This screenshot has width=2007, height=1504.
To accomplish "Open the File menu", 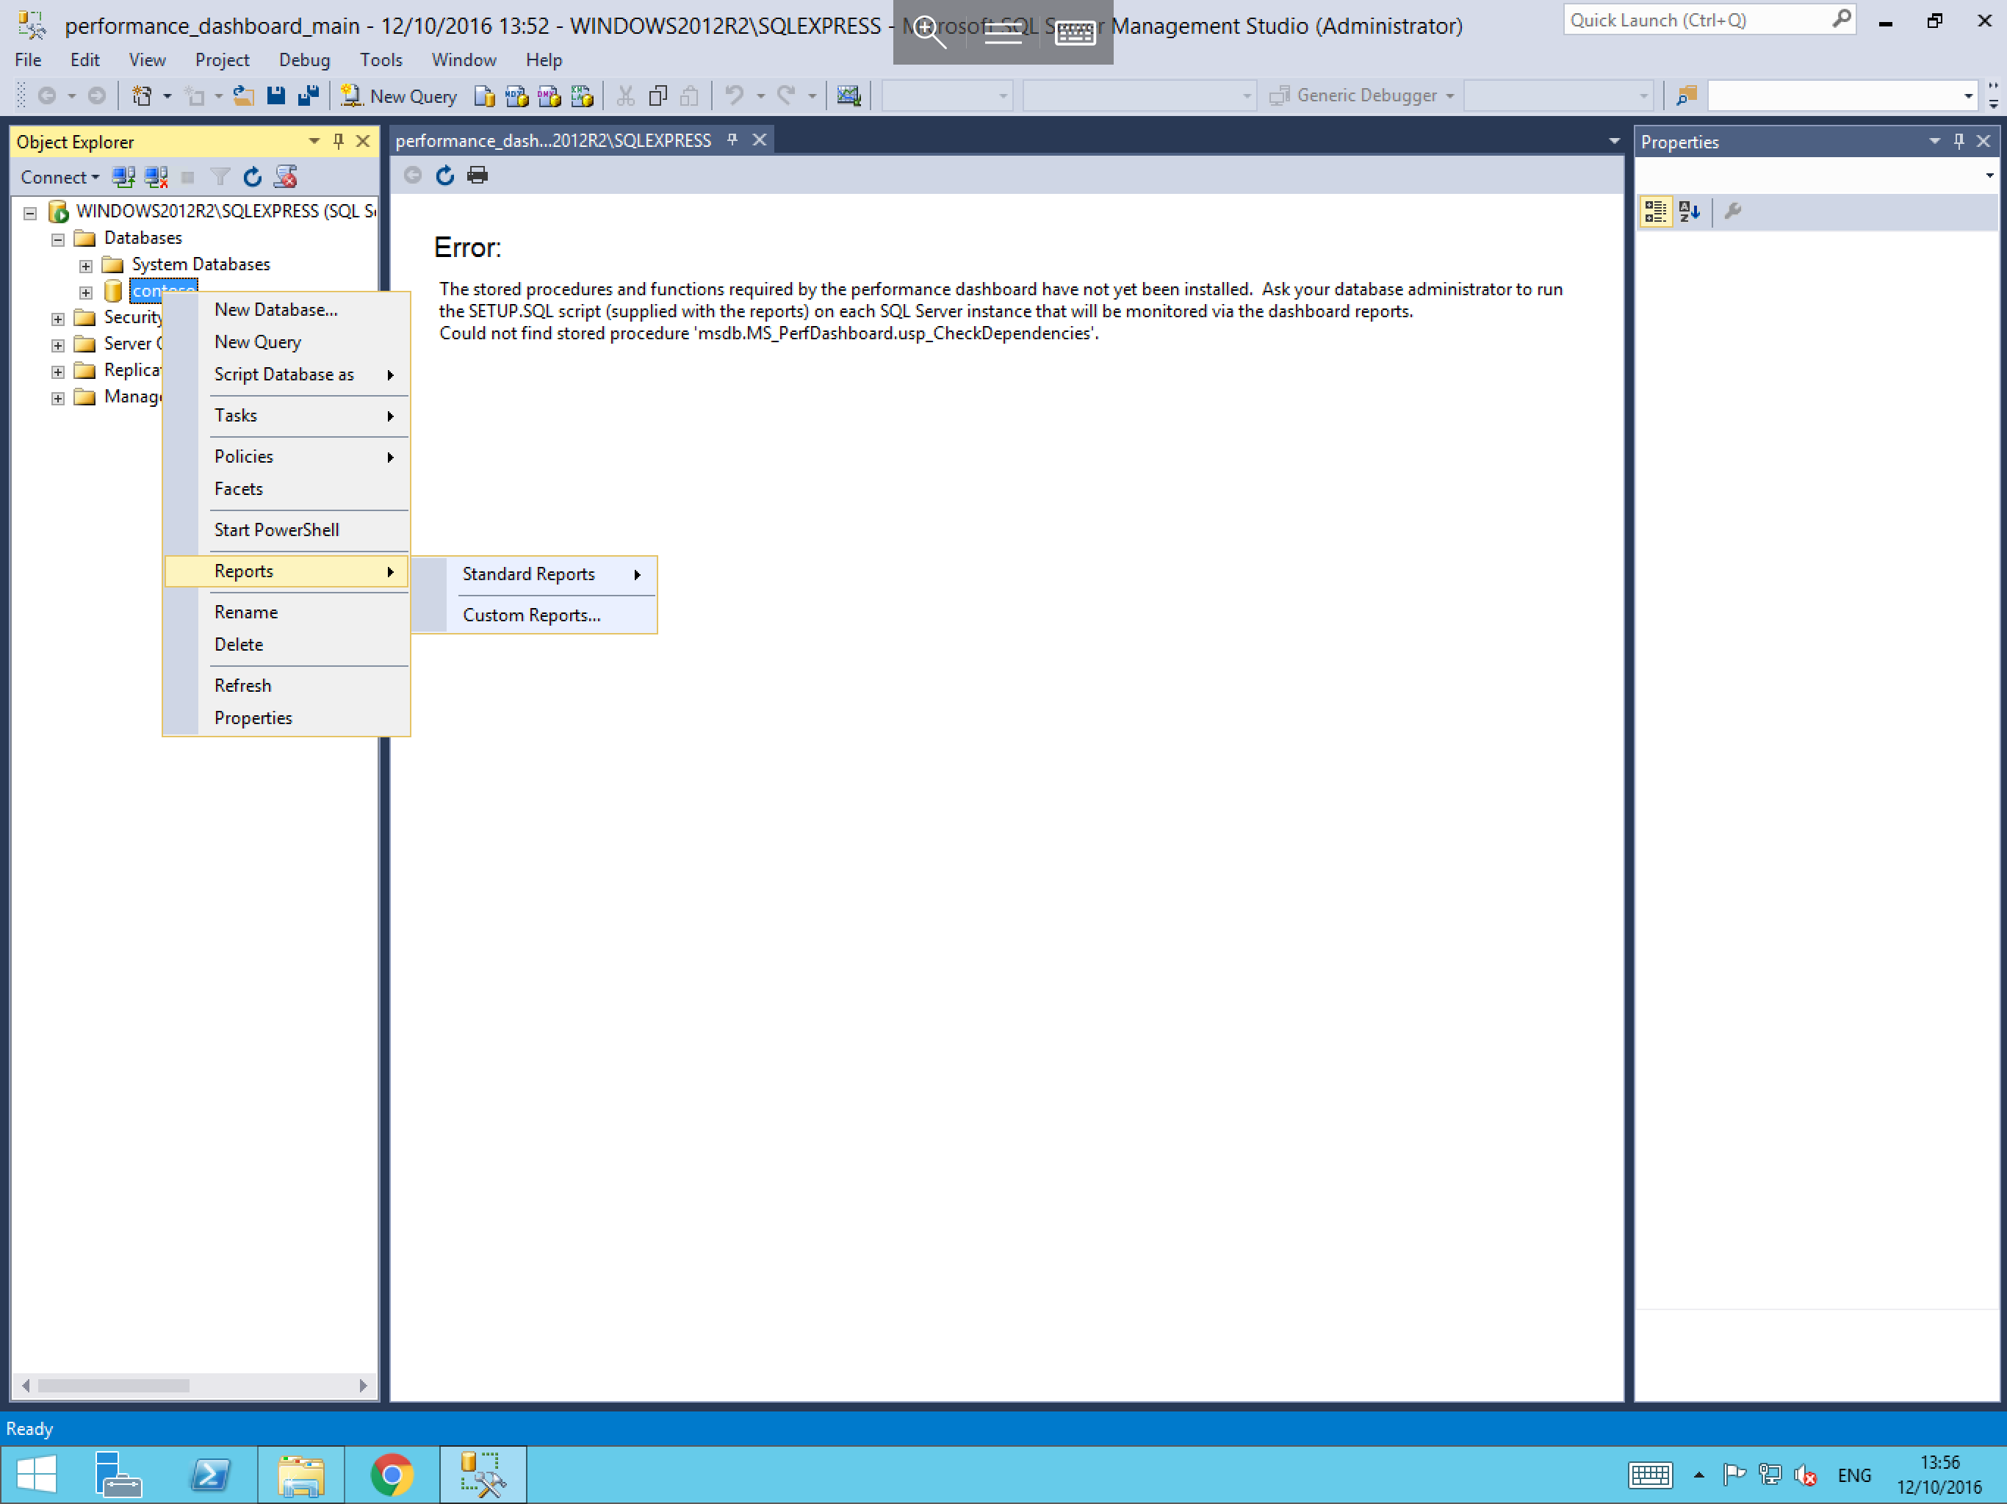I will 28,60.
